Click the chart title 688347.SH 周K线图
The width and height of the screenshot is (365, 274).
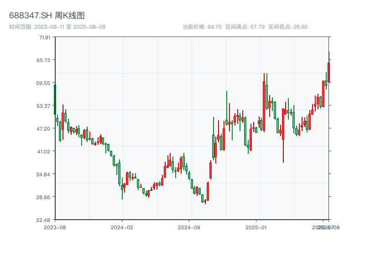(x=47, y=16)
